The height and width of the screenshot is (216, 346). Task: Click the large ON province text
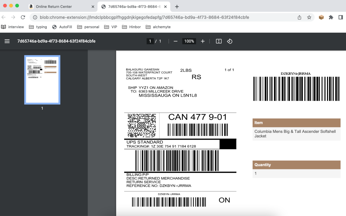224,200
